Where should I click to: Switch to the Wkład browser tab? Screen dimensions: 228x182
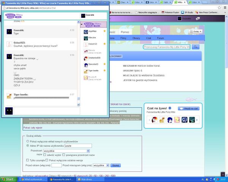[180, 2]
